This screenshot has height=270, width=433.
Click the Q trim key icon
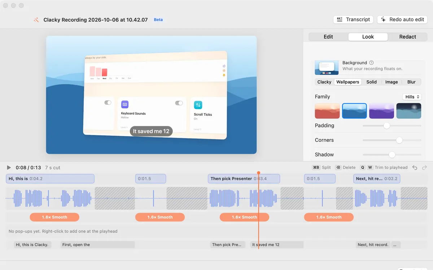coord(363,167)
